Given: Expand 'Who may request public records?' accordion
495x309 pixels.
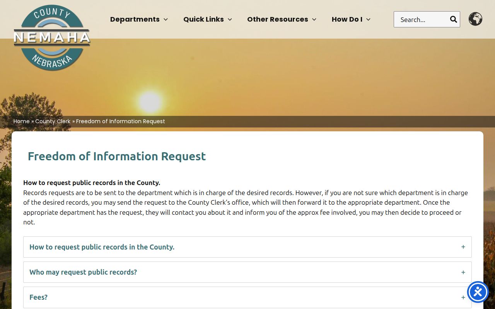Looking at the screenshot, I should coord(247,272).
